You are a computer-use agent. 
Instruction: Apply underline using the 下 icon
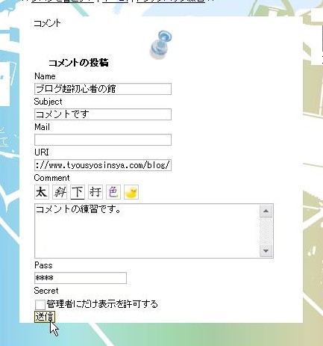(78, 192)
